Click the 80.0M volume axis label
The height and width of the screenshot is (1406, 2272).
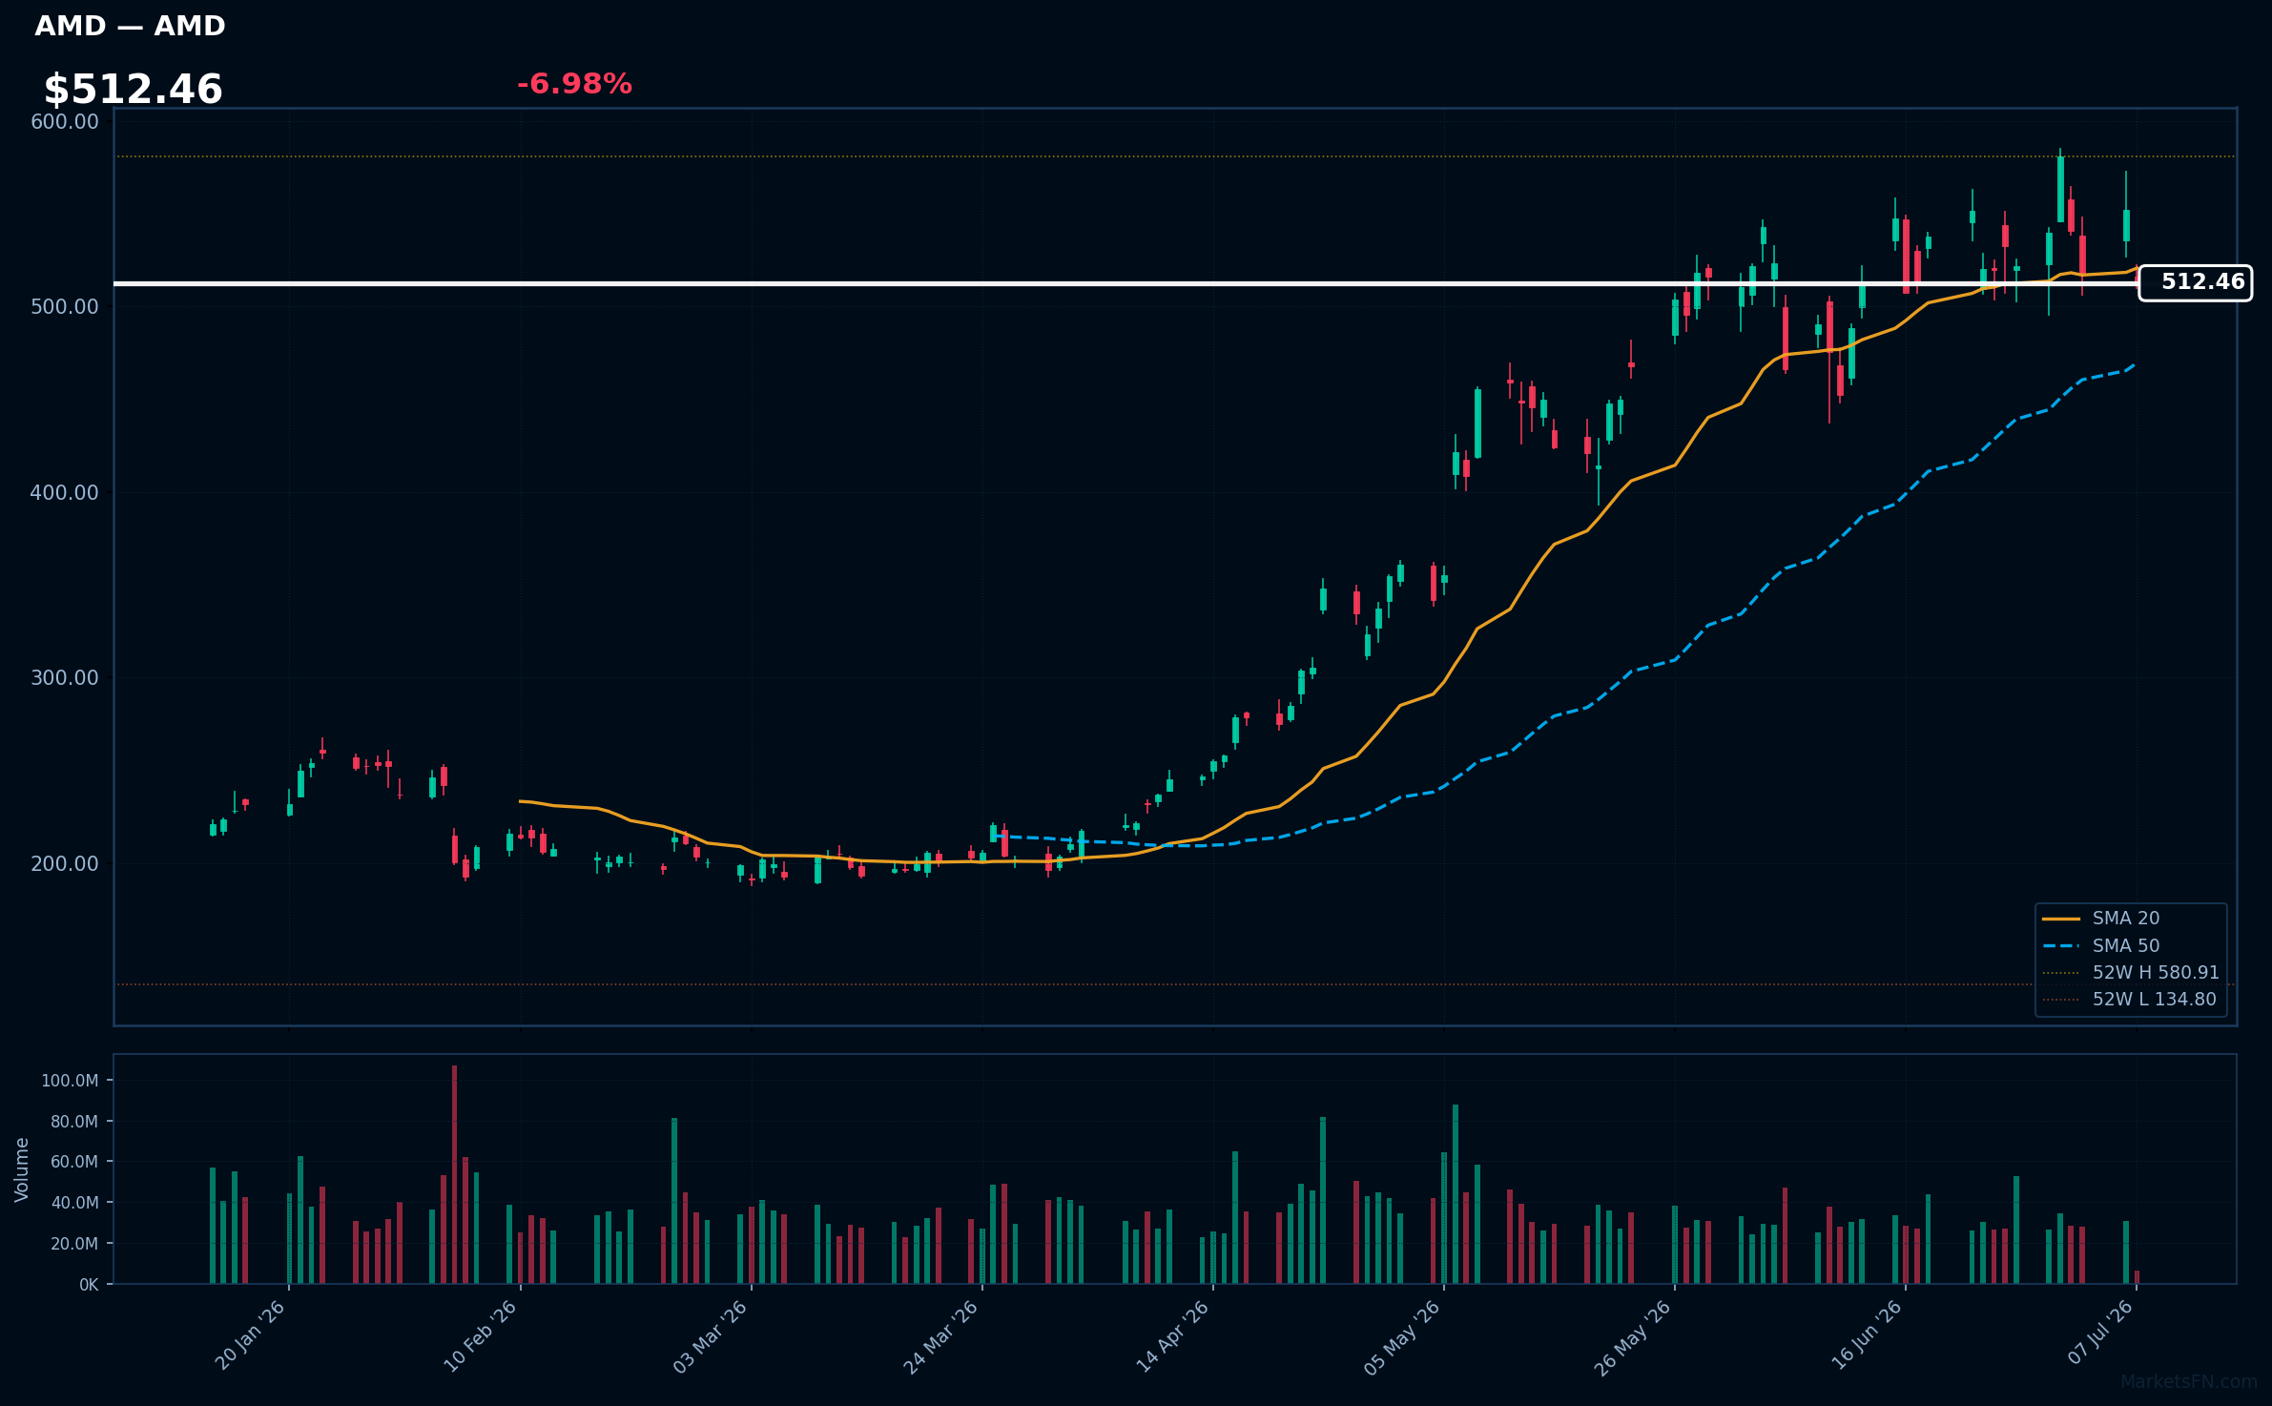tap(74, 1122)
